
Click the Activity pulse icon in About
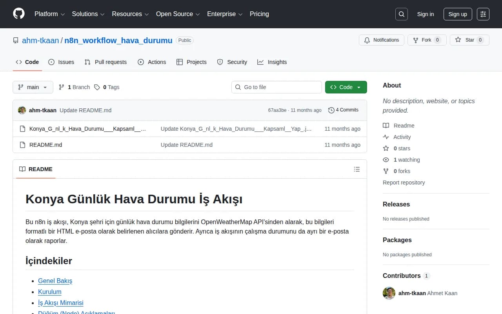(x=386, y=137)
